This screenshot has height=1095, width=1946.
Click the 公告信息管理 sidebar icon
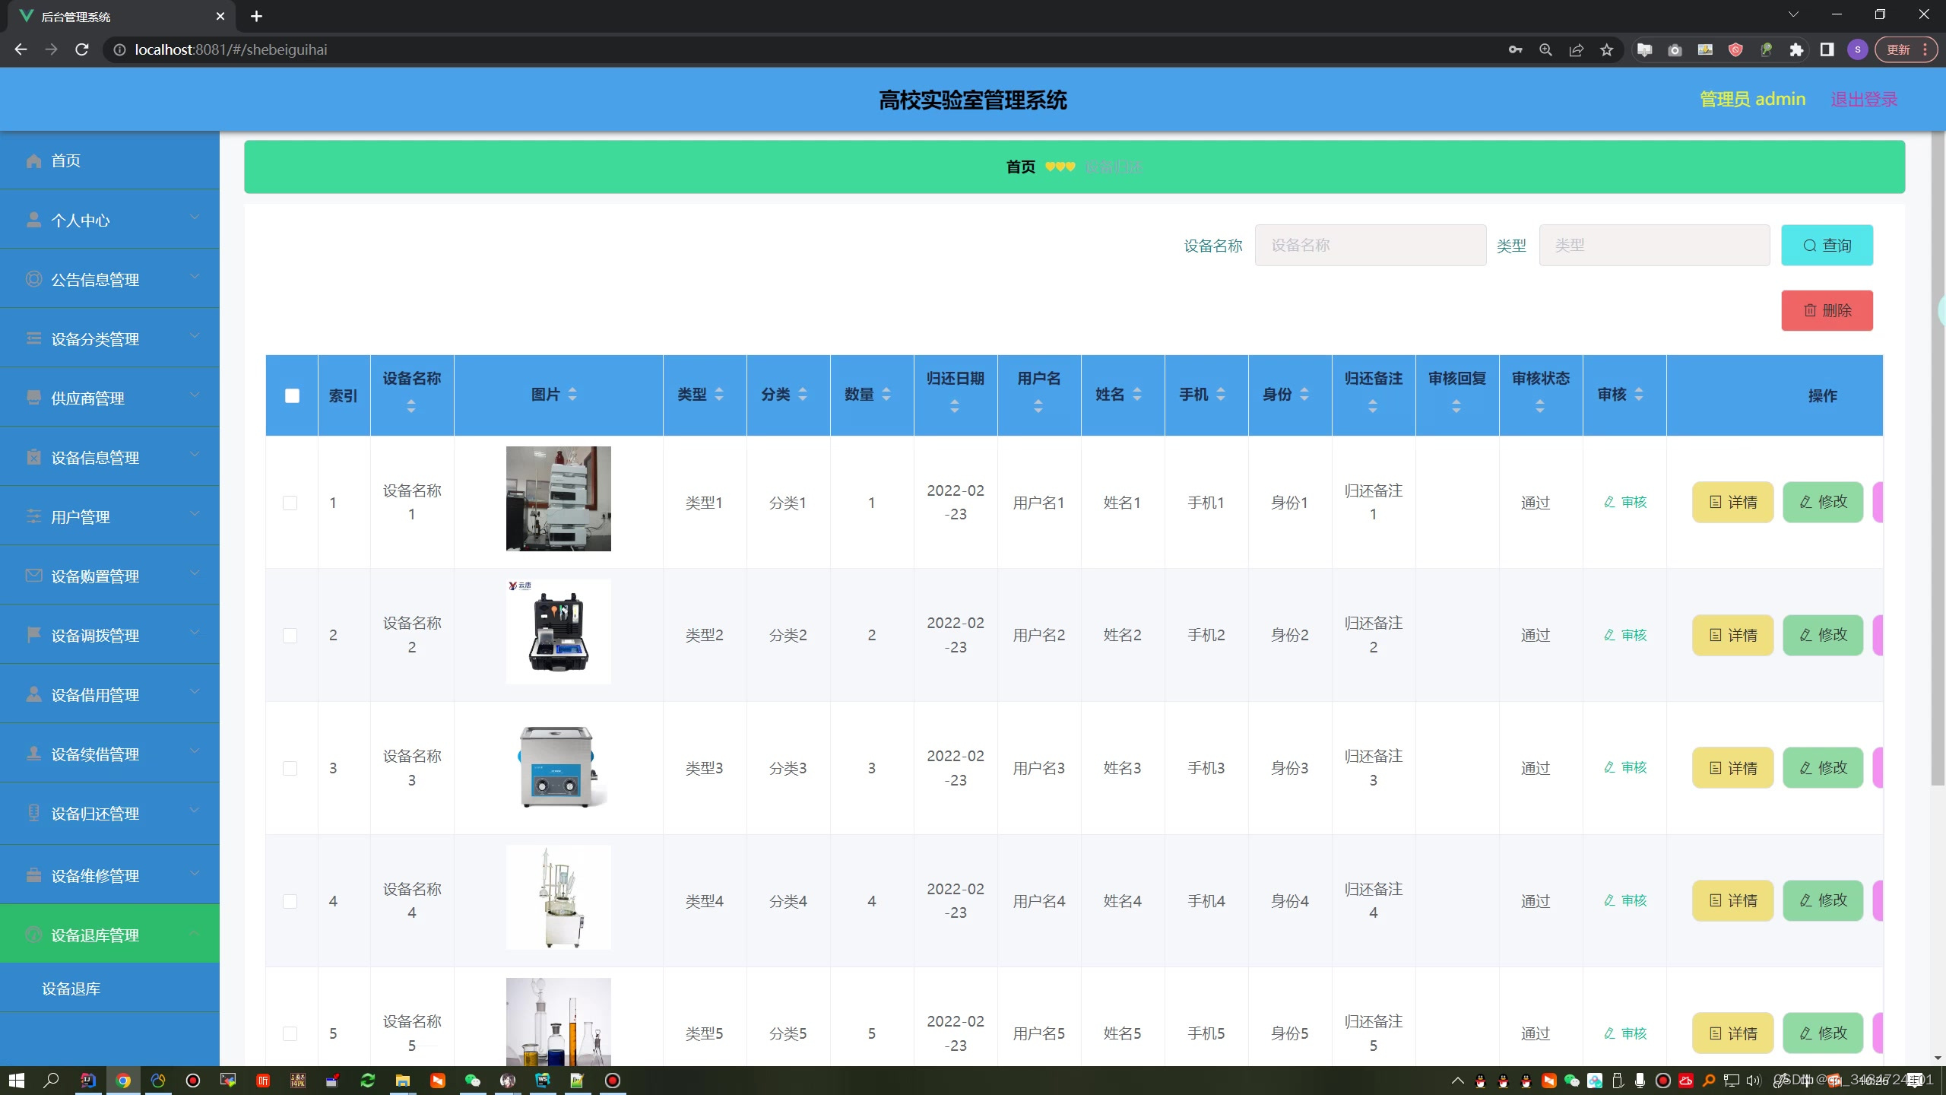tap(33, 279)
